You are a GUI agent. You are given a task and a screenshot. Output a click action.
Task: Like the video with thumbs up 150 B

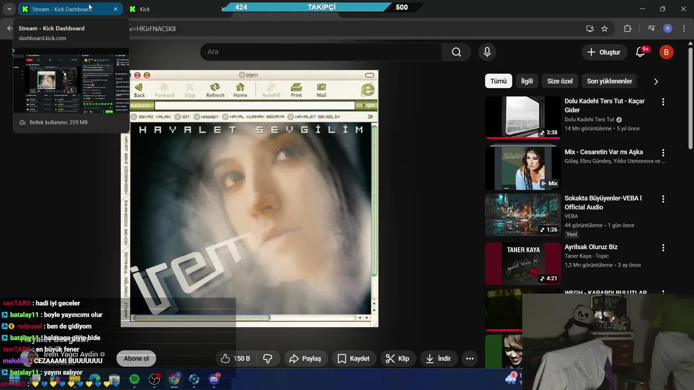point(235,359)
